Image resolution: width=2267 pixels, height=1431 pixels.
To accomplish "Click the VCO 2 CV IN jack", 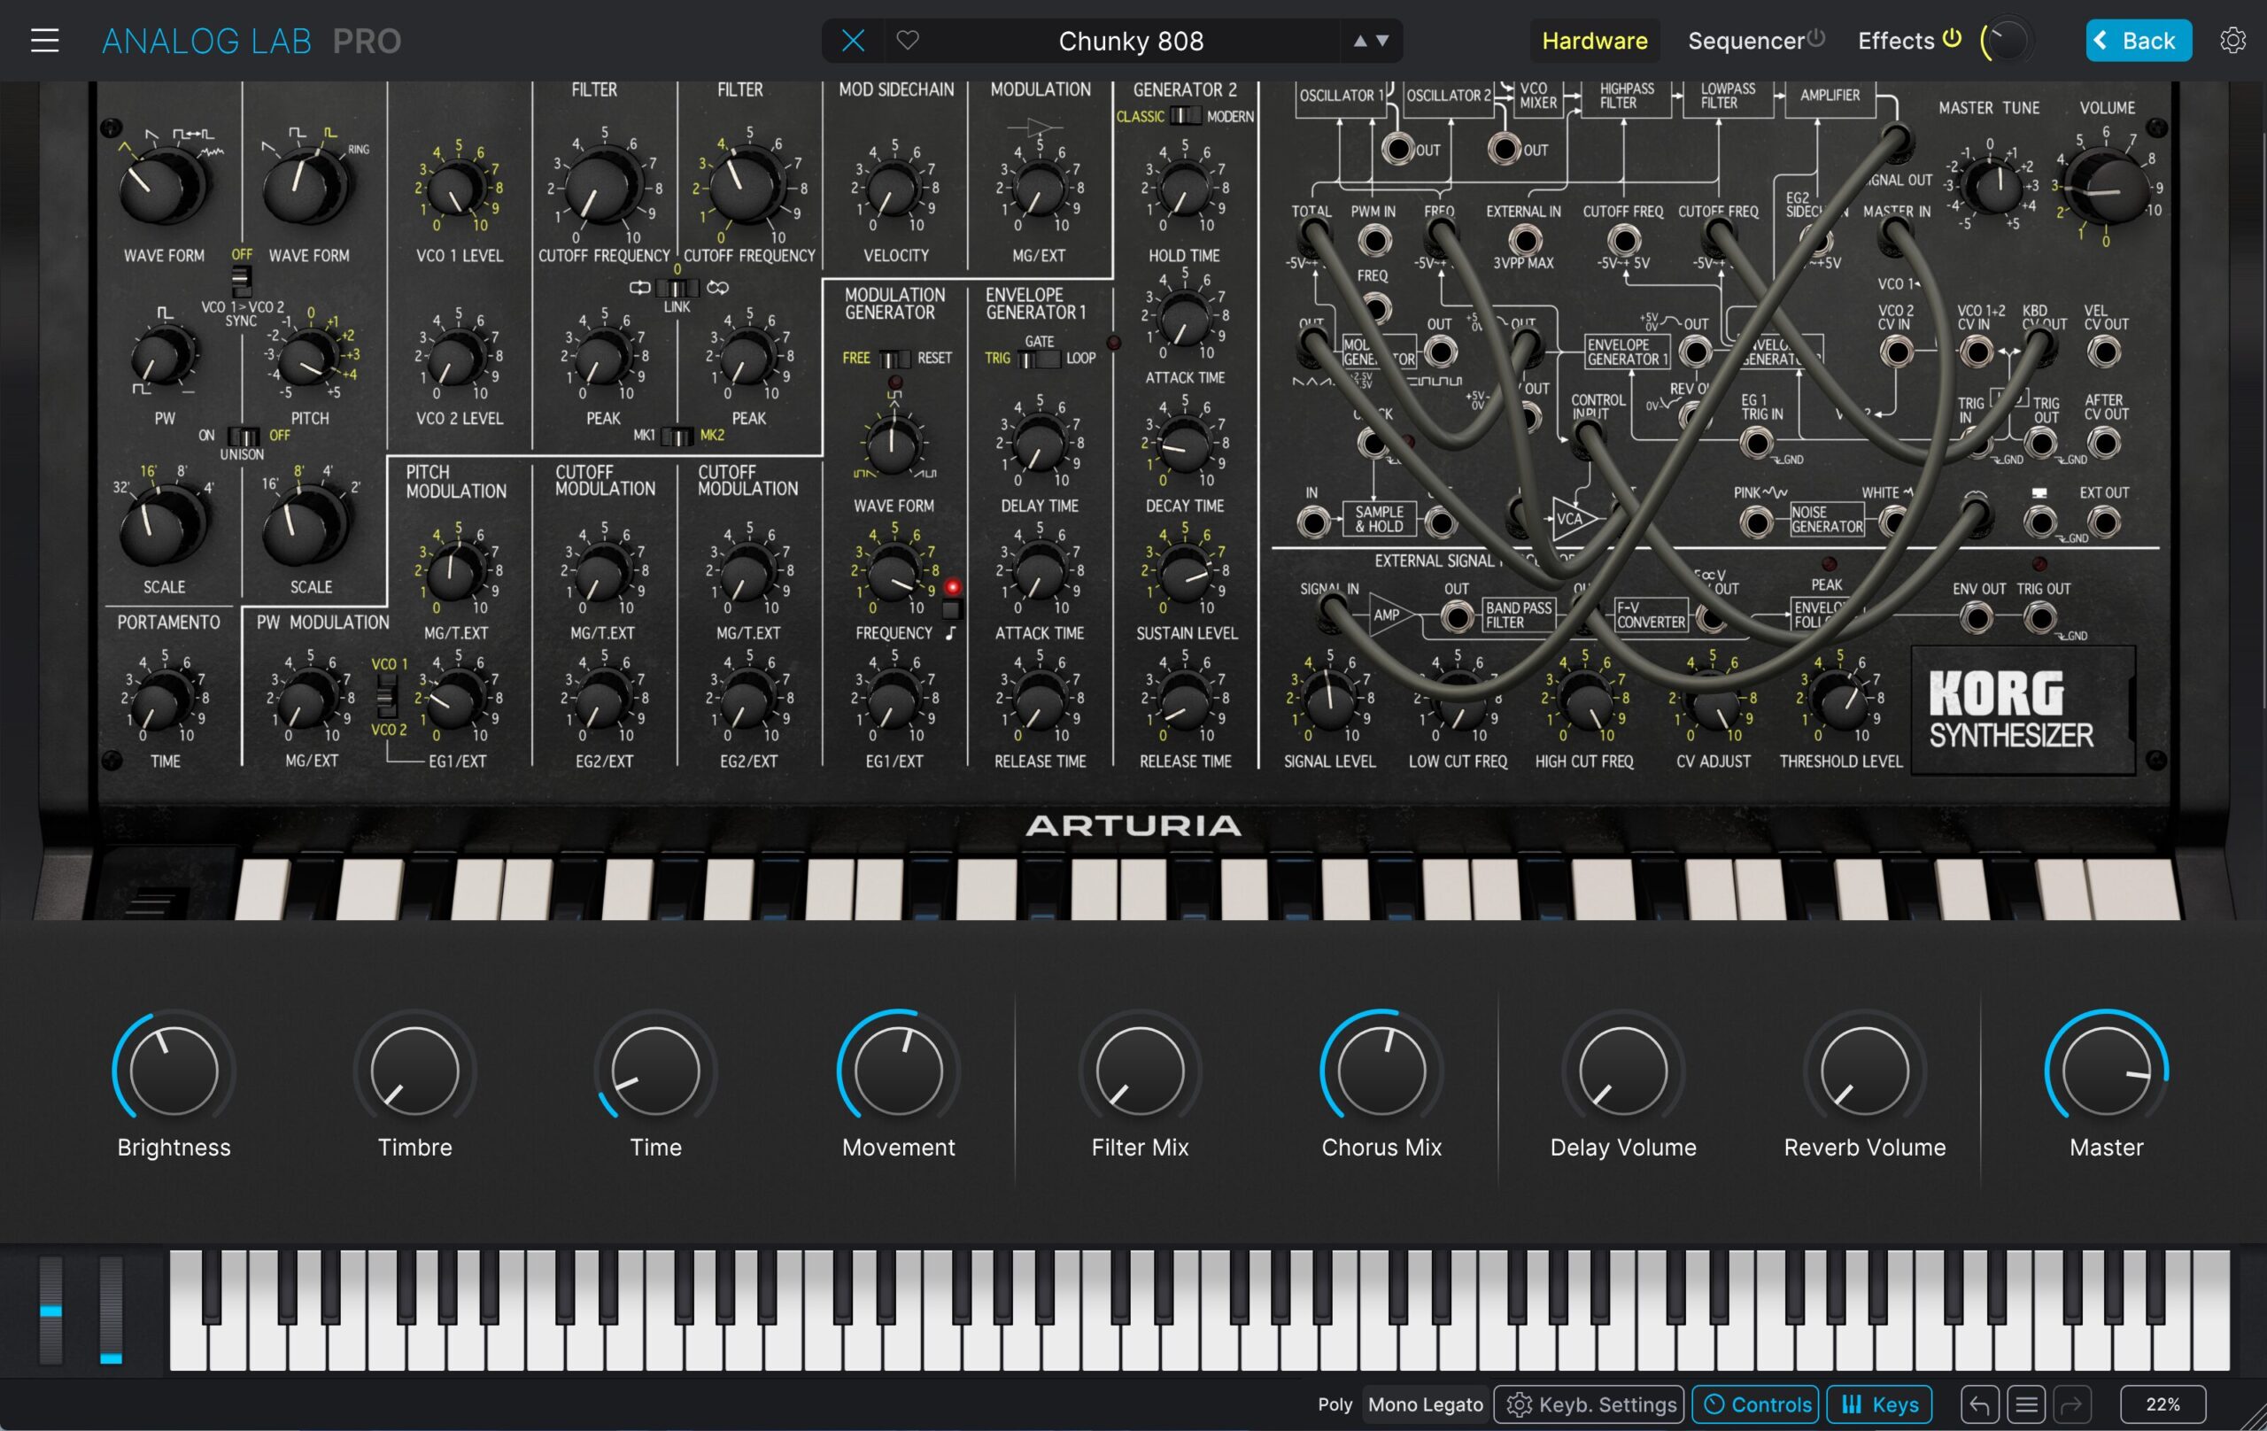I will pos(1897,352).
